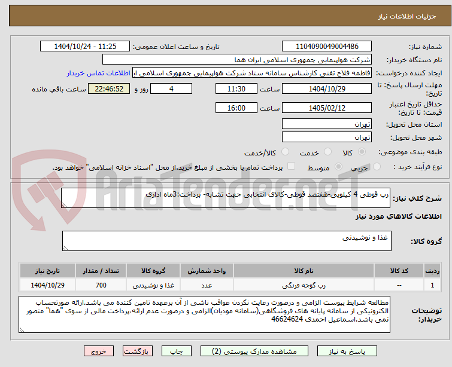Screen dimensions: 452x367
Task: Click the گروه کالا textarea with غذا و نوشیدنی
Action: coord(226,241)
